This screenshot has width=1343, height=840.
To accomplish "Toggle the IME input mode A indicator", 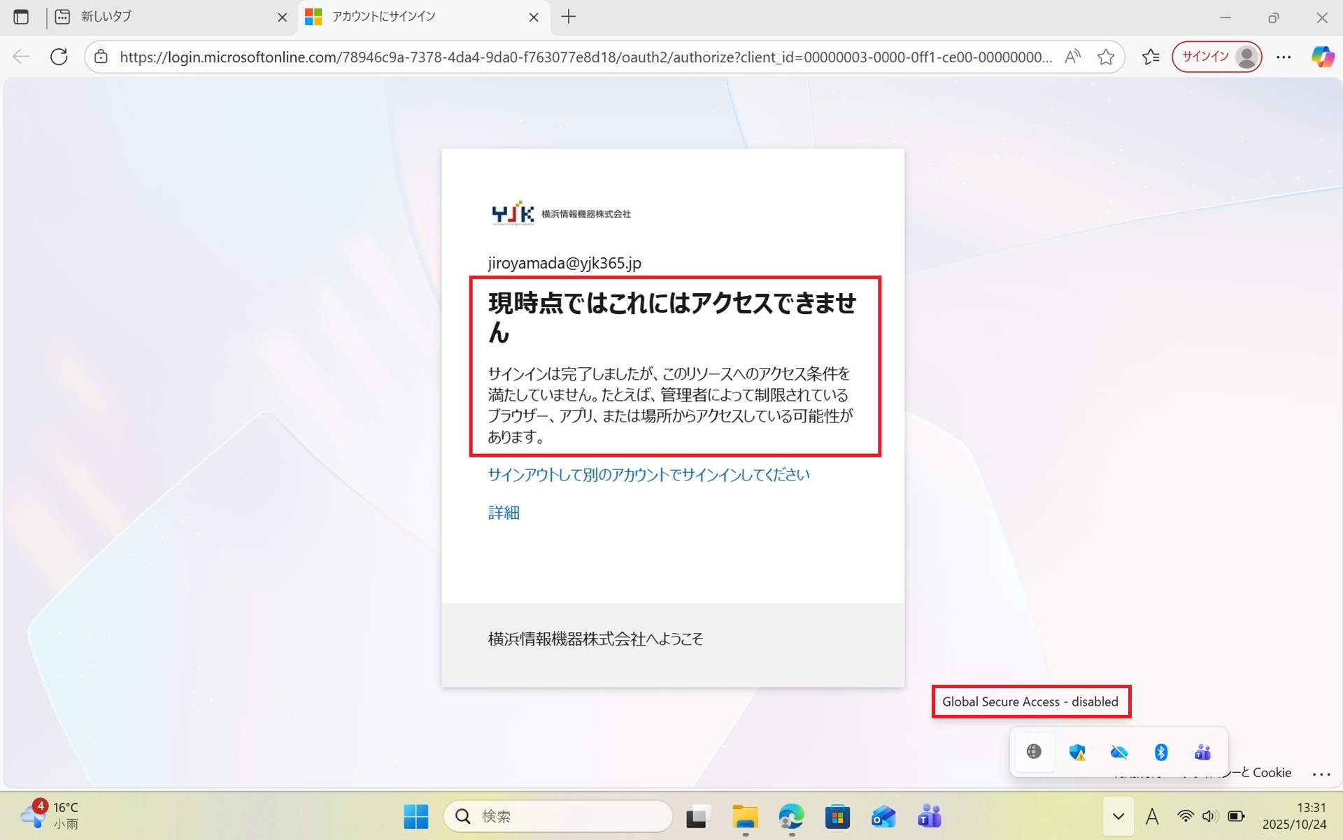I will coord(1151,816).
